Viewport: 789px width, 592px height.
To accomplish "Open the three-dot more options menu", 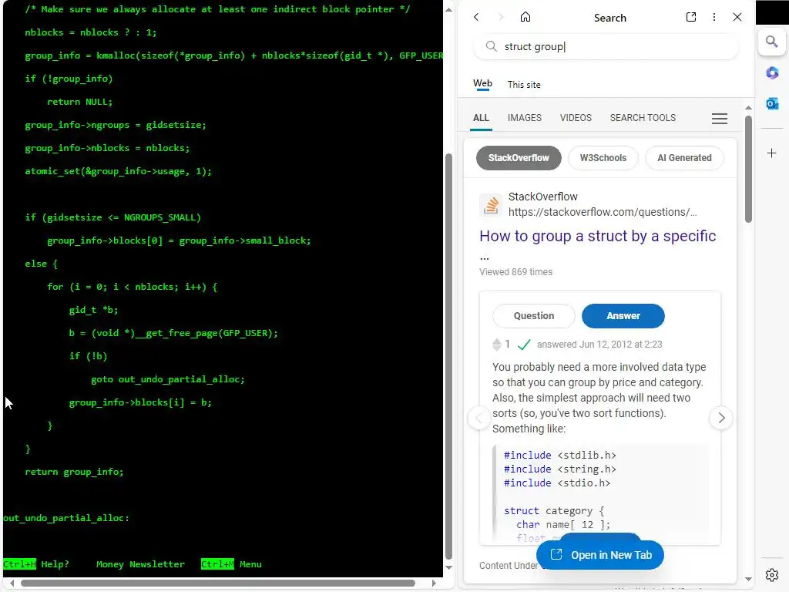I will tap(714, 17).
